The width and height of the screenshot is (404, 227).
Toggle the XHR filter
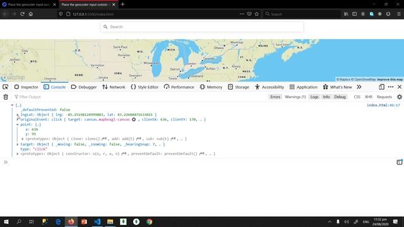click(369, 96)
